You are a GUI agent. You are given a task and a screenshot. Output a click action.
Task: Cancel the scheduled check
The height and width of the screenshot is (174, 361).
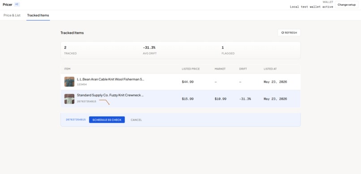pyautogui.click(x=136, y=120)
